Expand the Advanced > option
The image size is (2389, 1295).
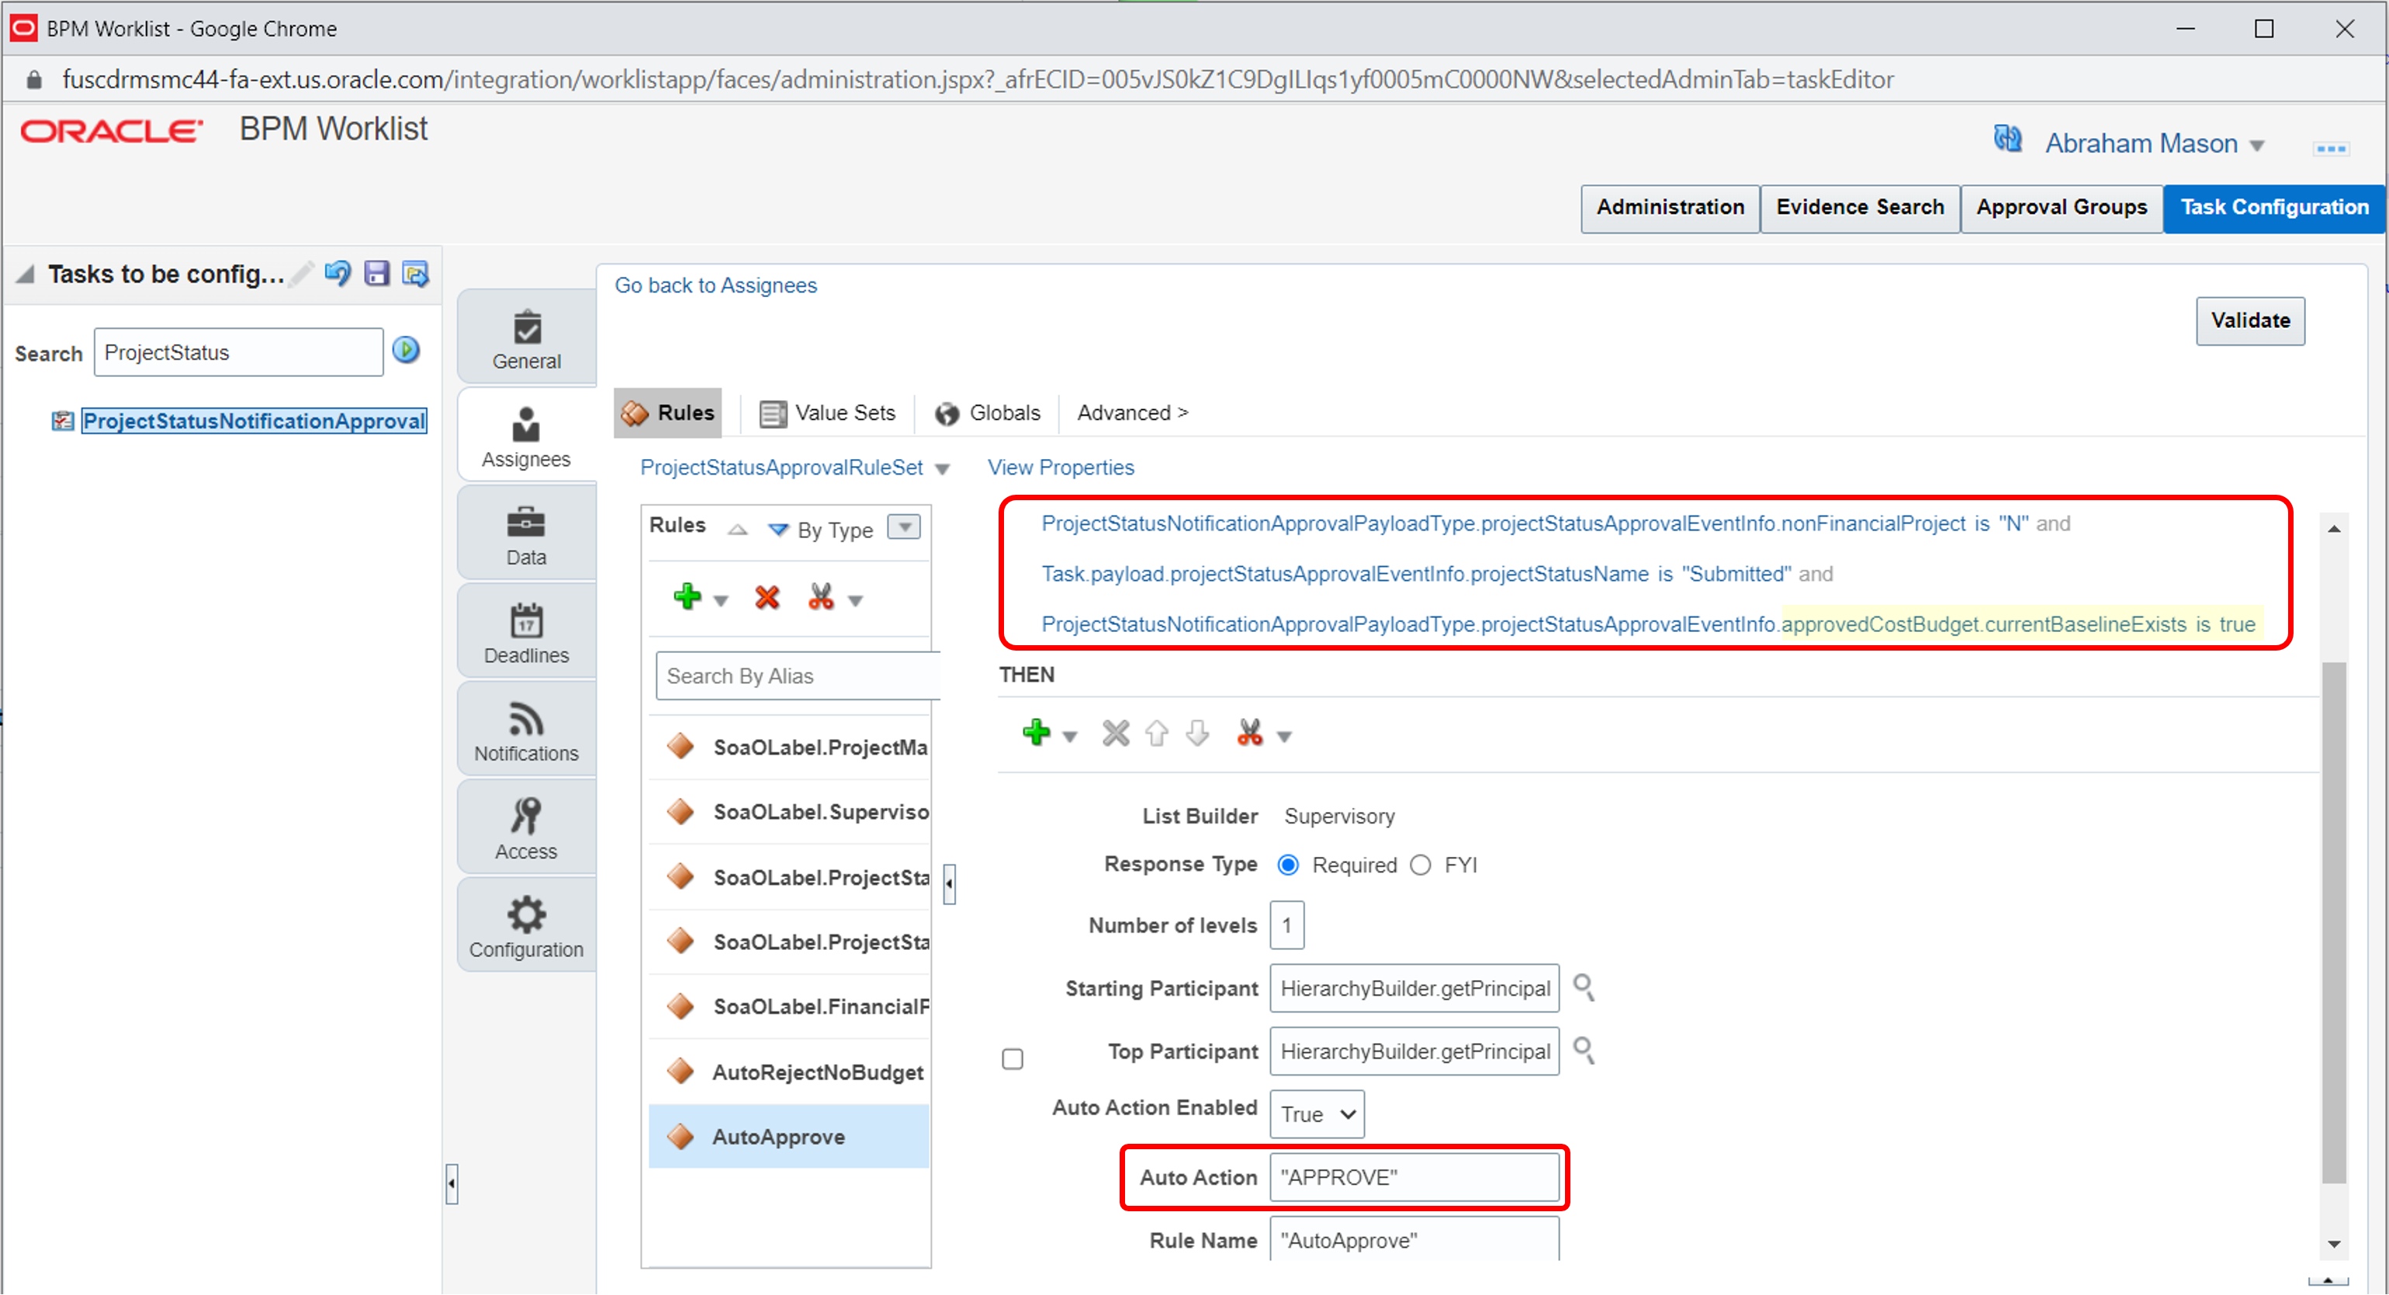[1132, 413]
